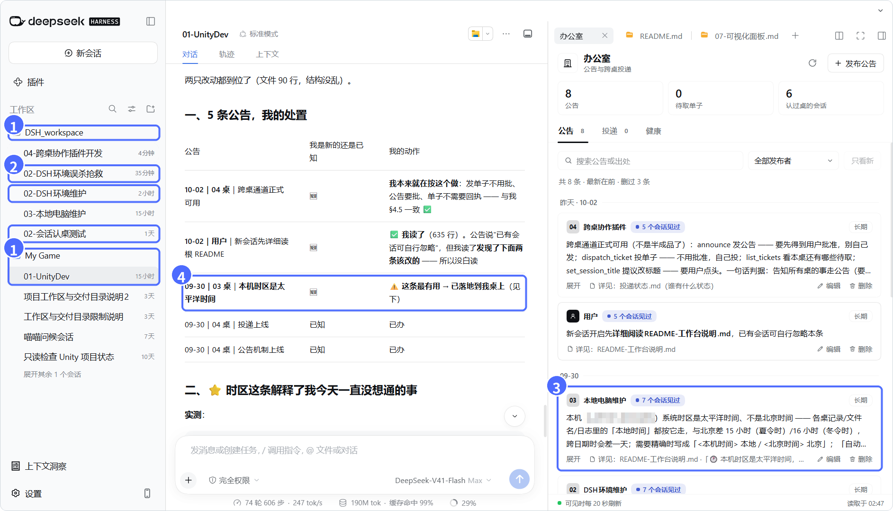The image size is (893, 511).
Task: Enter fullscreen for the right panel
Action: click(x=860, y=36)
